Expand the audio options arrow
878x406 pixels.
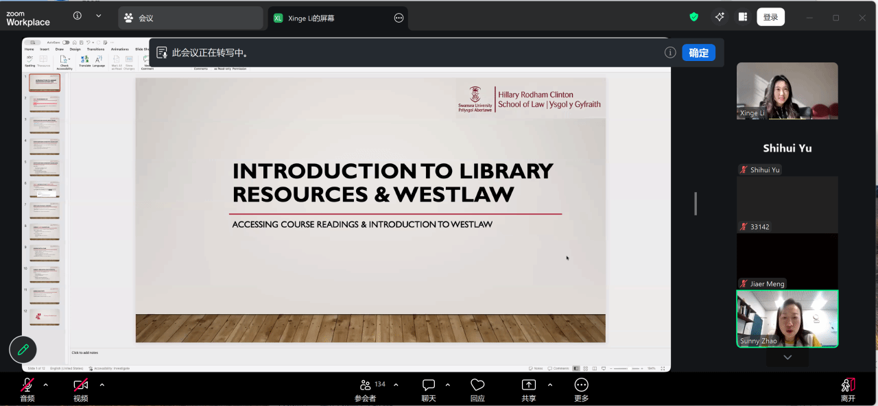[46, 385]
